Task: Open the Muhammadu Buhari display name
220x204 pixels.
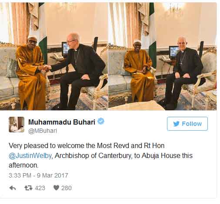Action: tap(62, 122)
